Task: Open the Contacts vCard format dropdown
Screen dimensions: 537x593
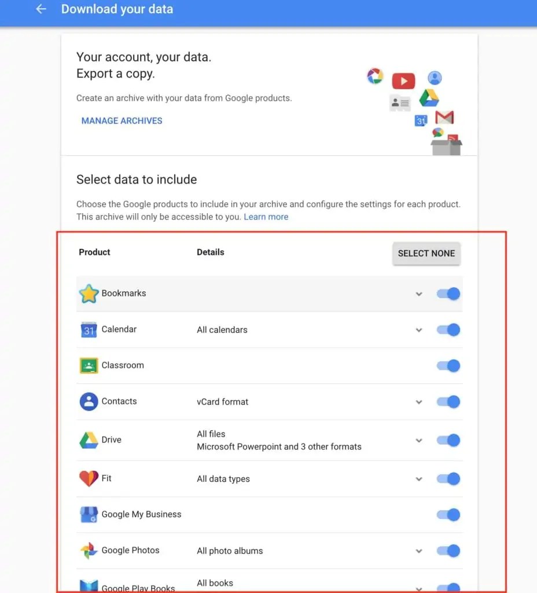Action: 419,401
